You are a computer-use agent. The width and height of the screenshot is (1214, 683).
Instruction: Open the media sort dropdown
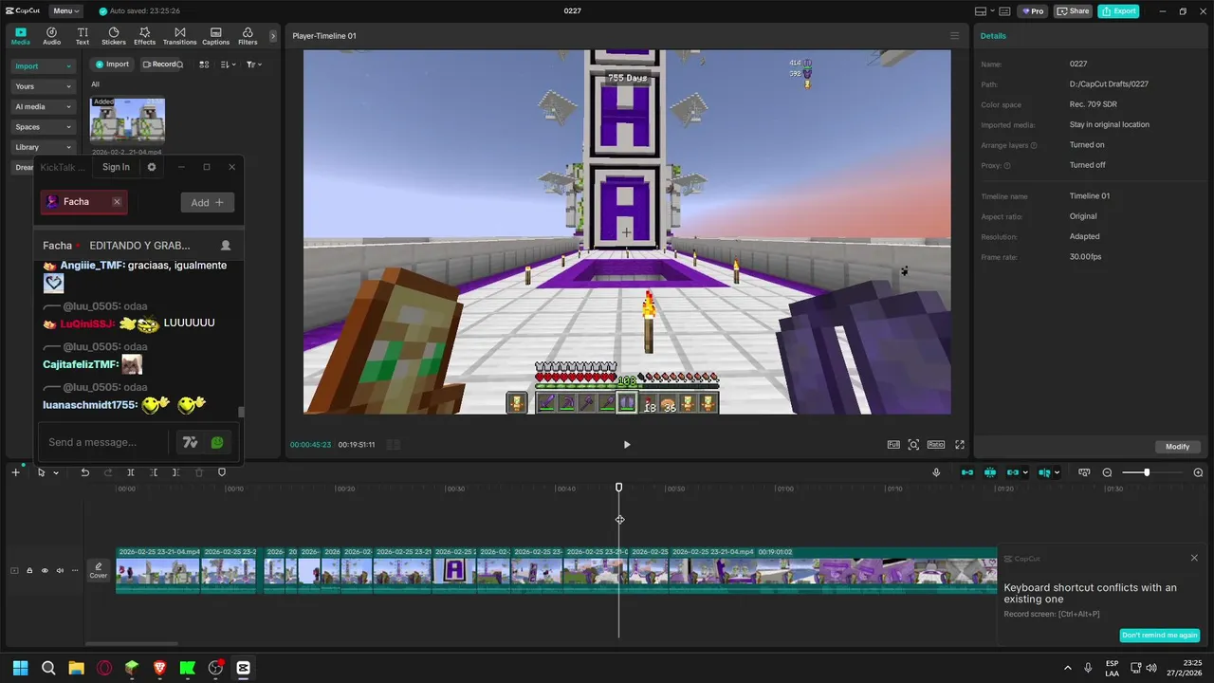228,65
